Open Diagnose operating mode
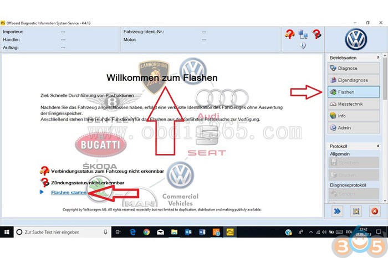The height and width of the screenshot is (258, 388). coord(354,68)
